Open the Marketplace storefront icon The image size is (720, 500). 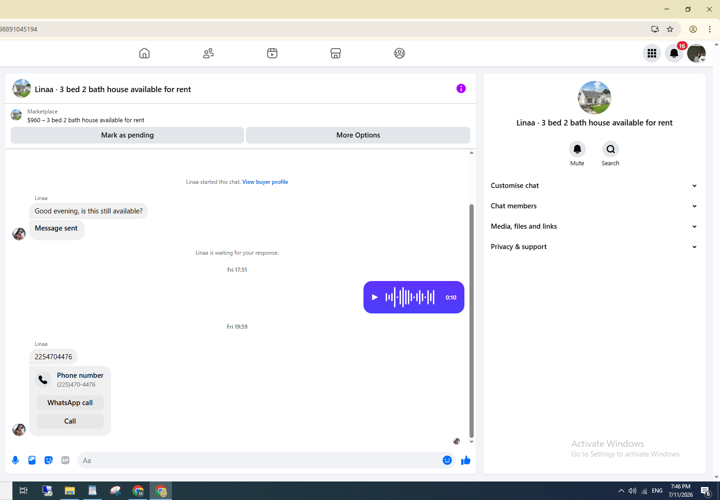336,53
